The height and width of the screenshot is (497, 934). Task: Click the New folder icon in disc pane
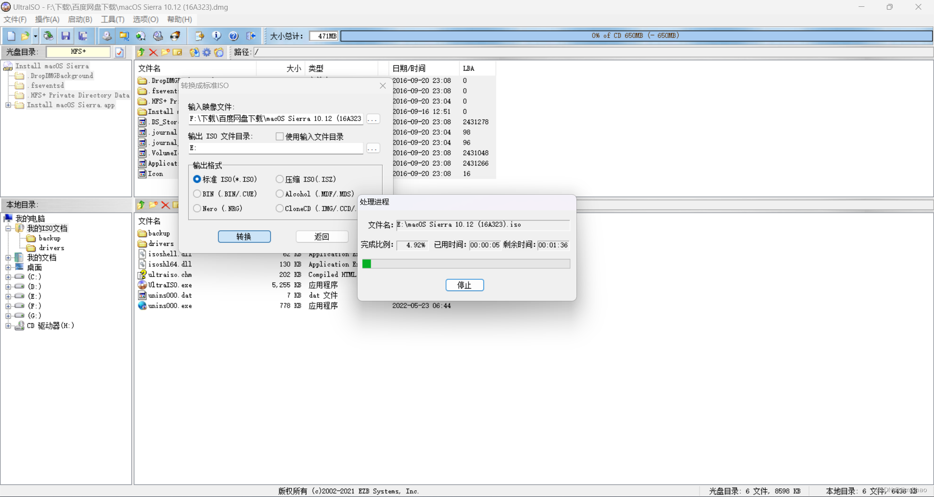click(165, 52)
